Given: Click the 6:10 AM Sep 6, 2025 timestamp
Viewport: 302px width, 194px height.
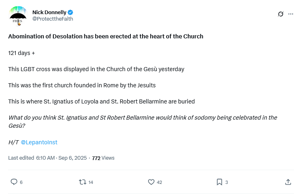Looking at the screenshot, I should click(x=61, y=158).
